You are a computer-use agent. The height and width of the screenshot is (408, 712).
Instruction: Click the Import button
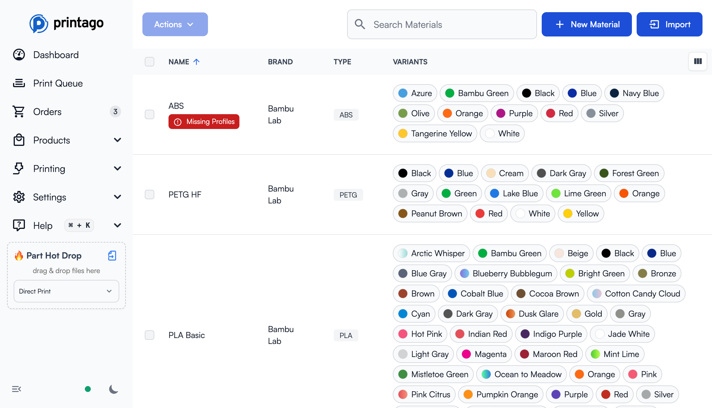point(669,24)
